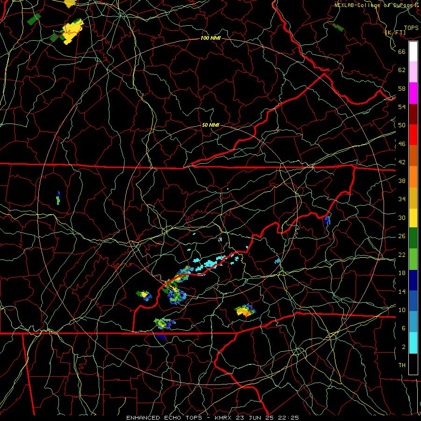421x421 pixels.
Task: Click the '54' legend value
Action: coord(402,107)
